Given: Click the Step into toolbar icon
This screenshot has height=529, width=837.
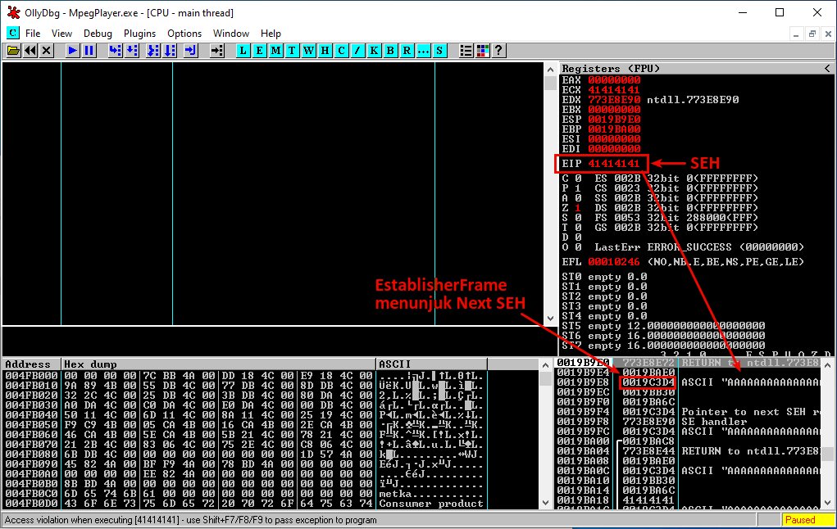Looking at the screenshot, I should [116, 51].
